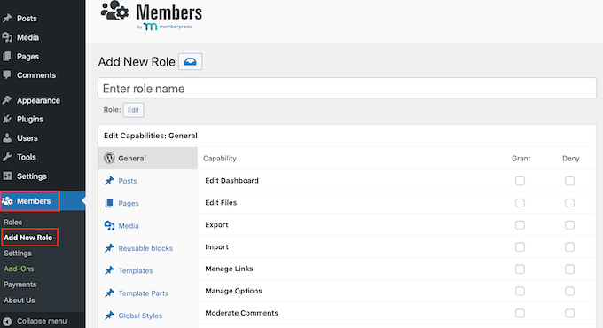Click the pages icon in capabilities list
This screenshot has width=603, height=328.
[109, 203]
